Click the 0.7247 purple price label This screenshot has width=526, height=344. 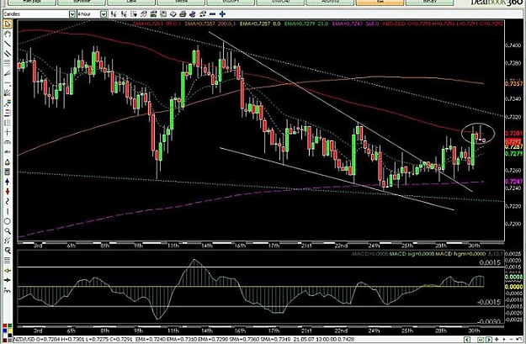(513, 182)
